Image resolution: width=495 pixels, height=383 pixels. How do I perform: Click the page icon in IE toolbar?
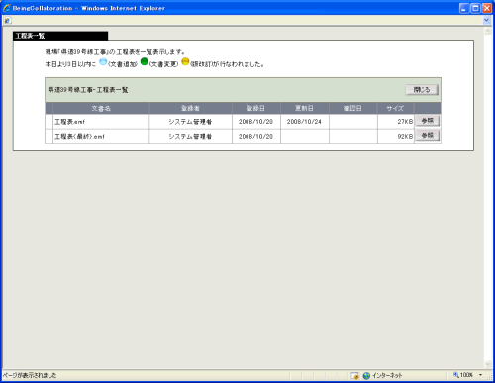[8, 21]
